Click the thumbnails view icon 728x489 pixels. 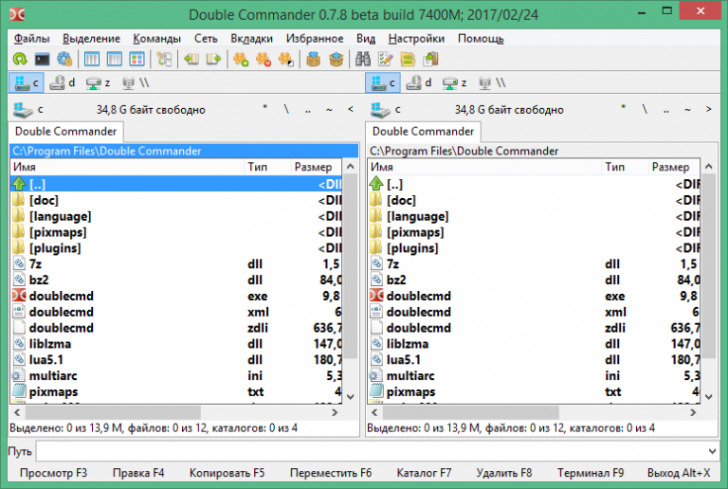tap(136, 60)
